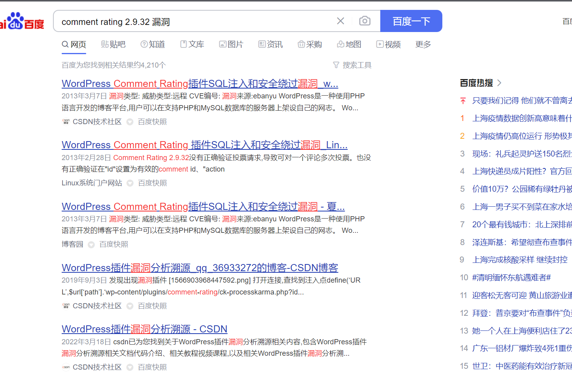Click CSDN favicon under 2022年3月18日 result
The image size is (572, 385).
pos(66,367)
